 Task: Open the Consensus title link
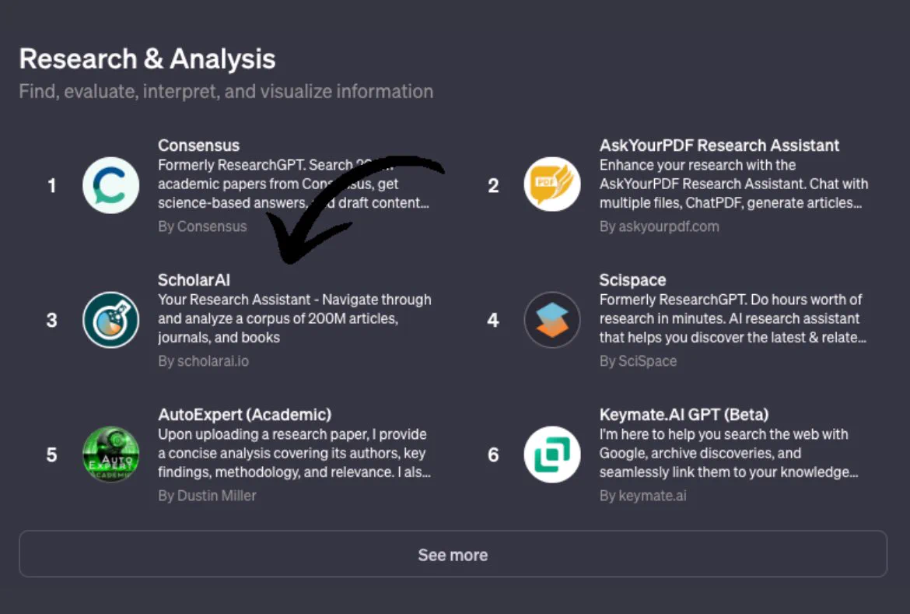(198, 146)
